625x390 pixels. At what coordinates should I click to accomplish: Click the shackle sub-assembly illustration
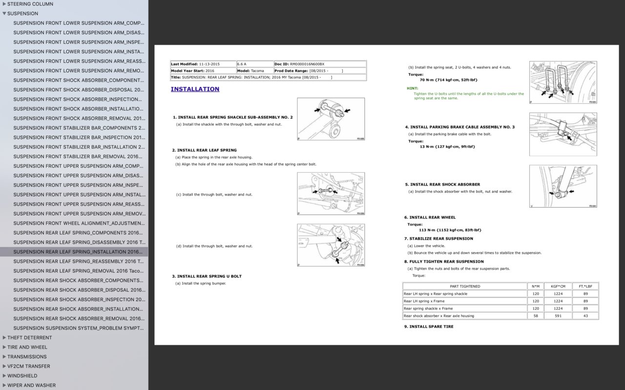coord(331,119)
